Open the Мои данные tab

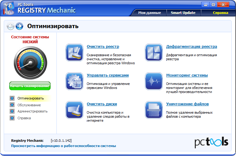(x=149, y=13)
